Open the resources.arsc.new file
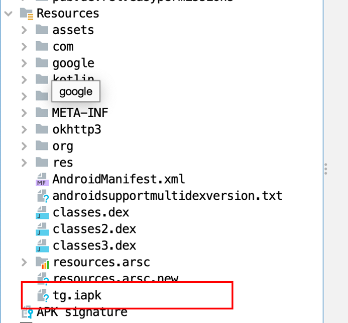The width and height of the screenshot is (348, 323). [x=115, y=278]
